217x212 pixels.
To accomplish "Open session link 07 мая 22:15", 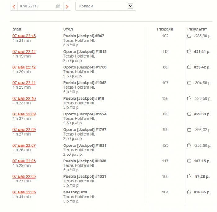I will click(x=24, y=36).
